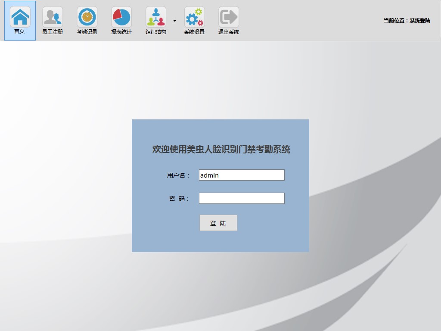Focus the 用户名 field containing admin

coord(242,175)
